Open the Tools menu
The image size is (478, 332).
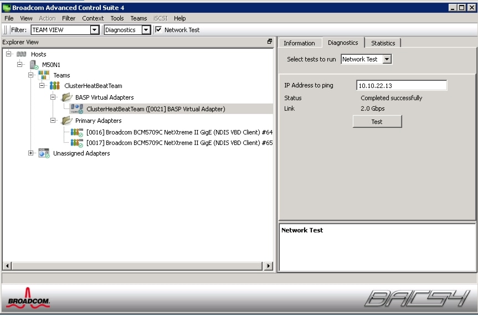[x=117, y=18]
